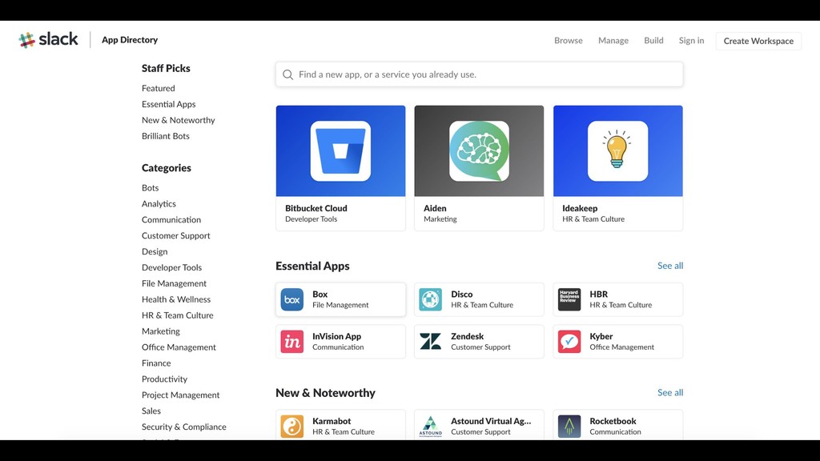
Task: Open the Aiden card title
Action: 435,208
